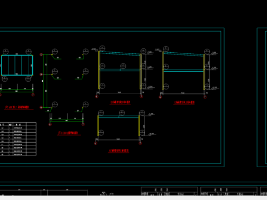Select the red title beneath the flat-roof frame elevation
This screenshot has height=200, width=267.
point(118,151)
